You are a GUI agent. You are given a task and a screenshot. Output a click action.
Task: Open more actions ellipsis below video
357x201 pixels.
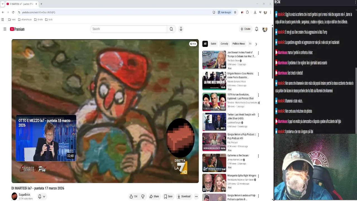196,197
